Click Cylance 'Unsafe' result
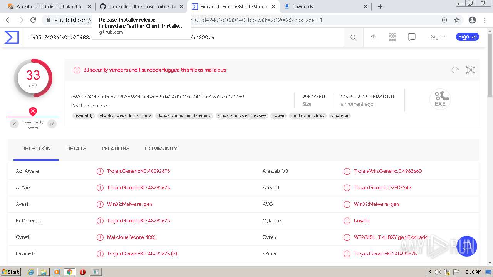 point(362,221)
